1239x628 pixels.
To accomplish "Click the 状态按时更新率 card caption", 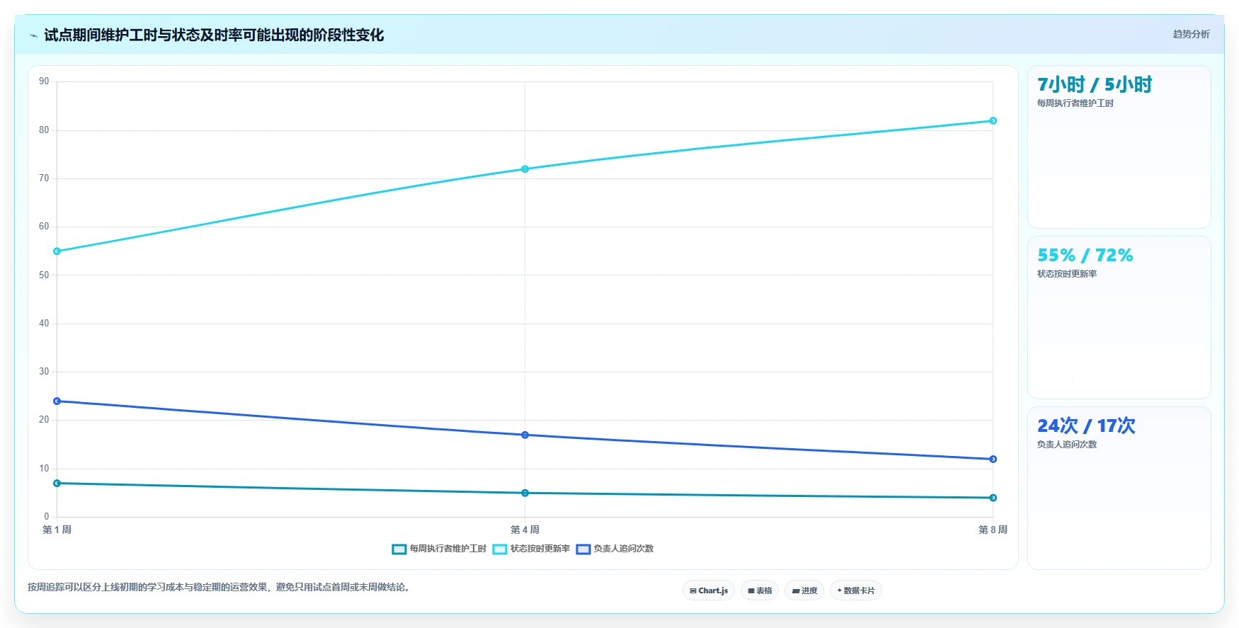I will click(x=1066, y=274).
